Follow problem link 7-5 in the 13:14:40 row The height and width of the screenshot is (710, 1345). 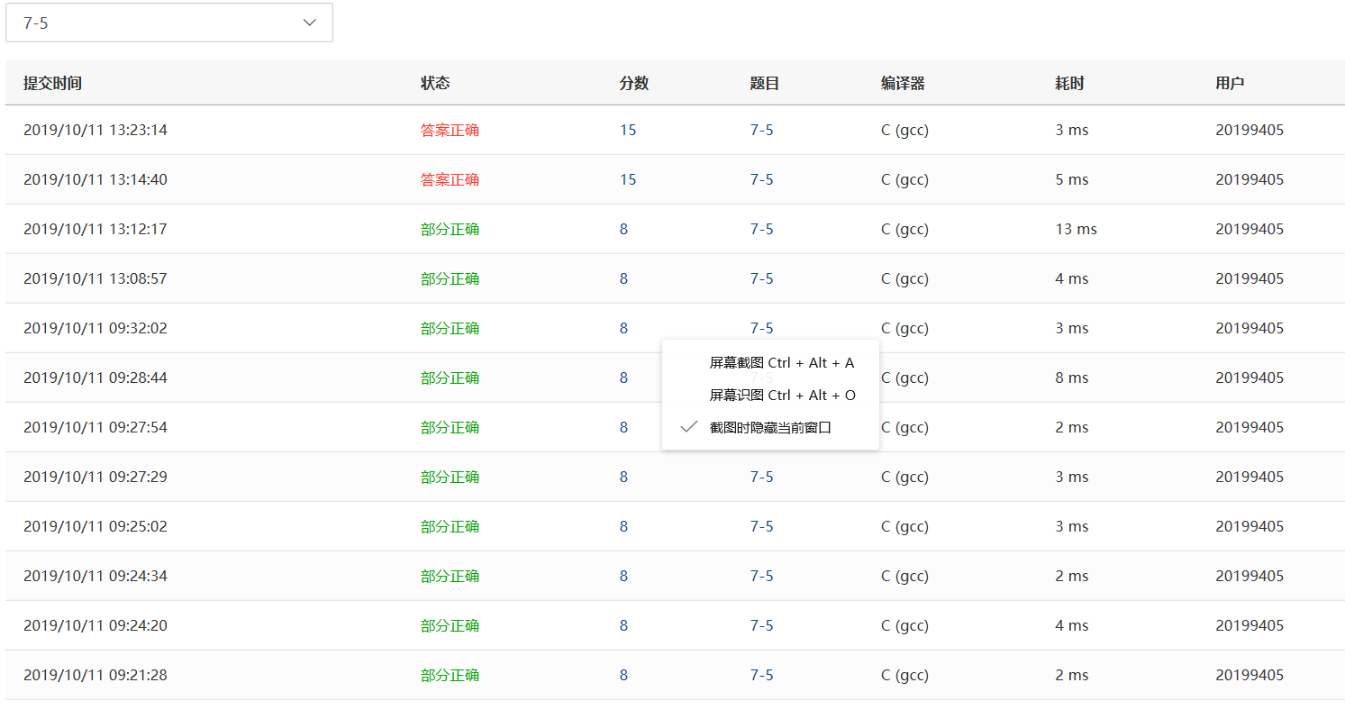(761, 179)
